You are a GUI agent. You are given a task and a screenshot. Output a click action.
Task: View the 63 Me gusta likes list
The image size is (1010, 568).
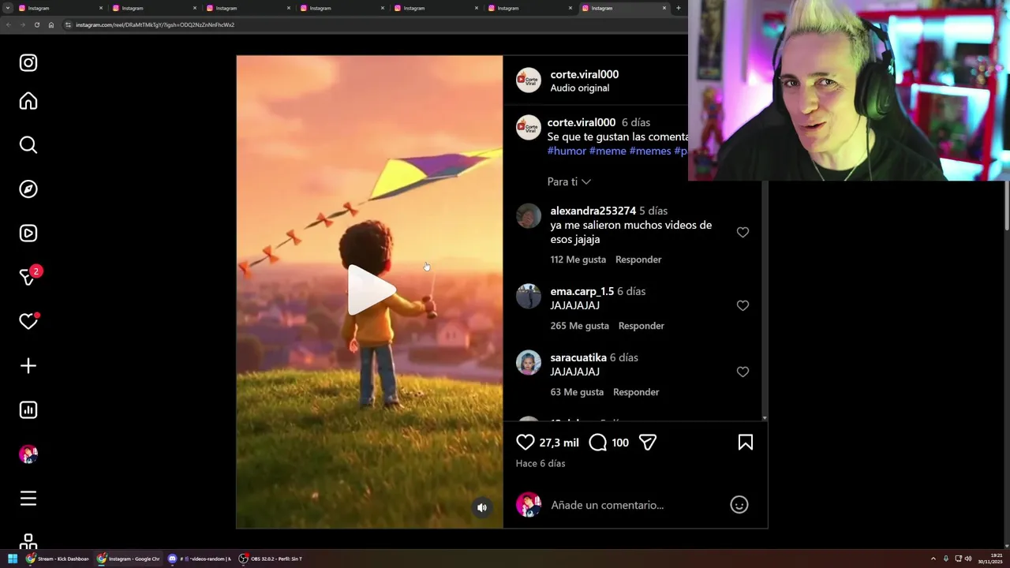tap(577, 392)
